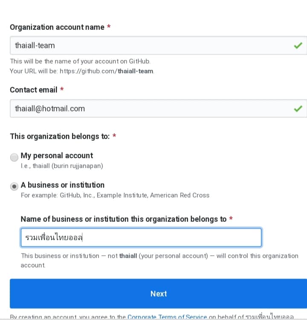Click the bold thaiall-team URL text
Image resolution: width=307 pixels, height=320 pixels.
(136, 71)
